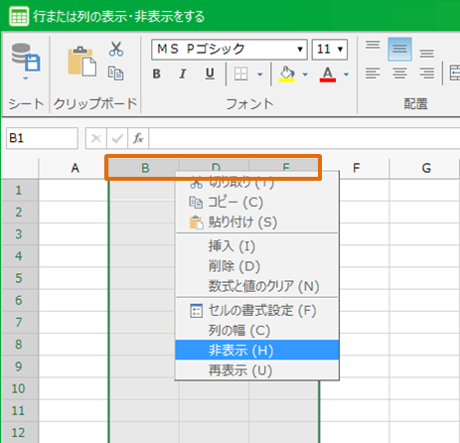Click the fx insert function button
460x443 pixels.
coord(138,138)
